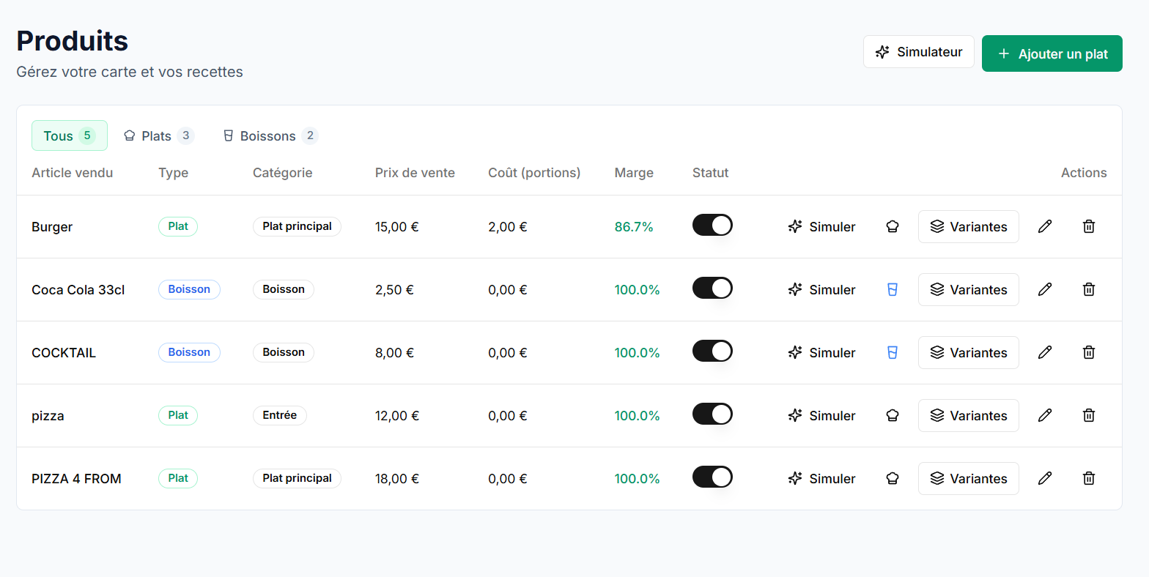Expand Variantes for Coca Cola 33cl
This screenshot has height=577, width=1149.
(x=968, y=289)
